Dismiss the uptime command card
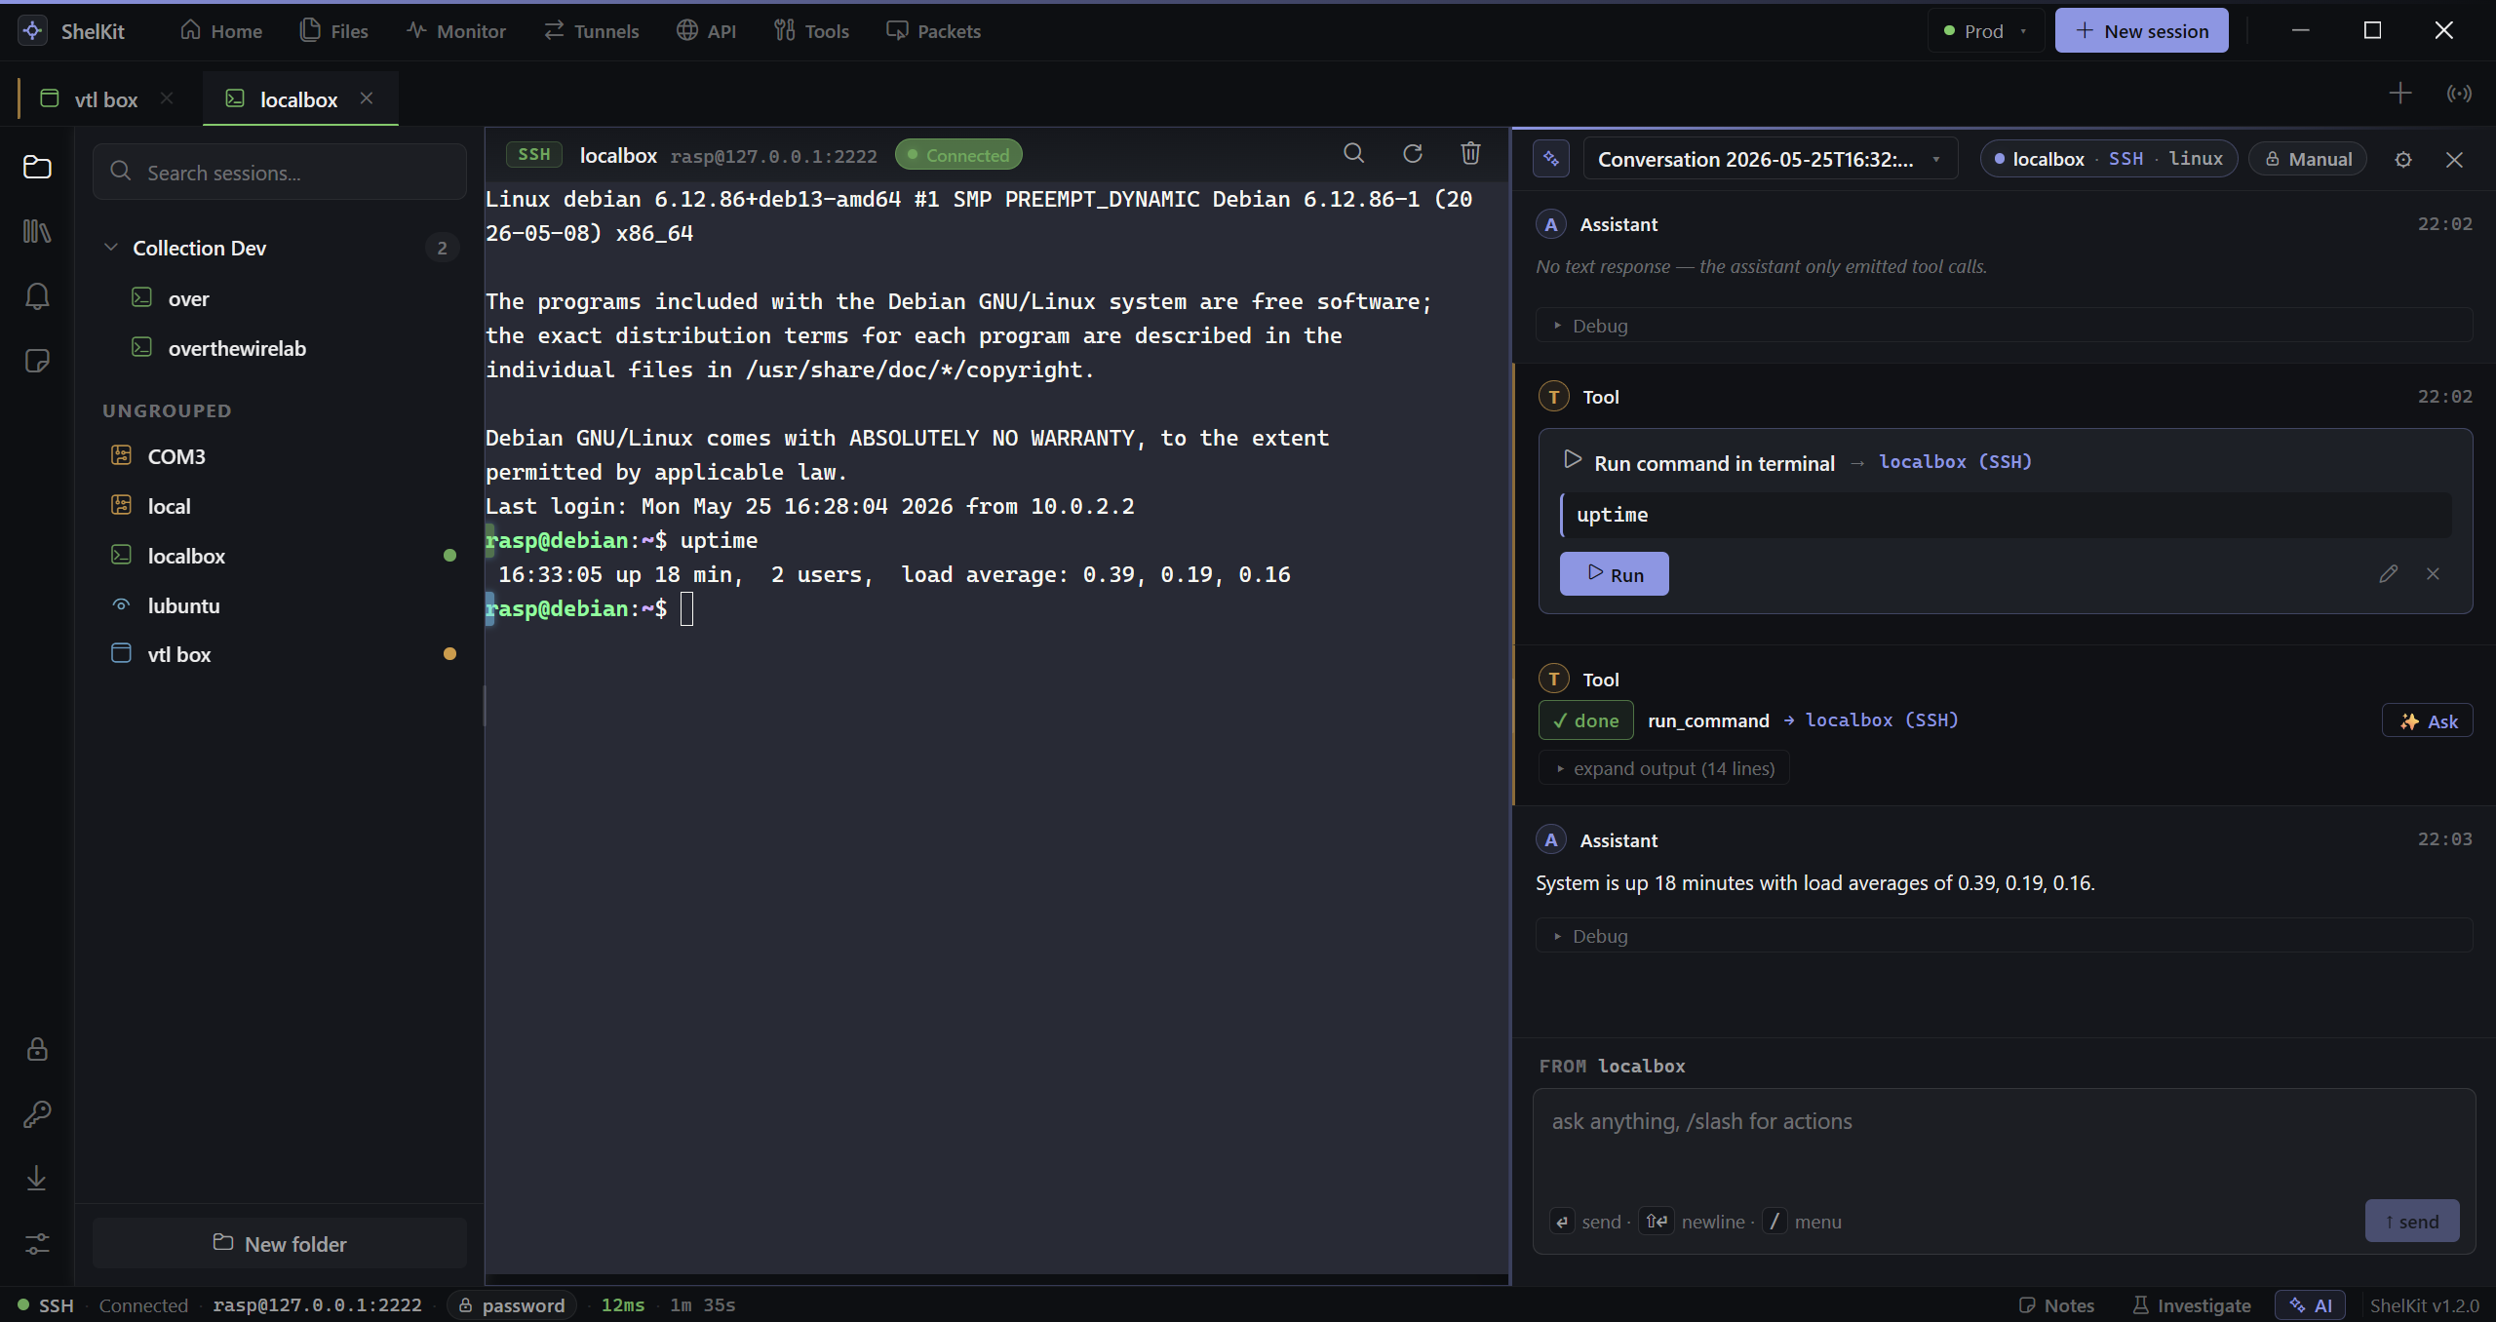Screen dimensions: 2496x1322 (x=2433, y=574)
